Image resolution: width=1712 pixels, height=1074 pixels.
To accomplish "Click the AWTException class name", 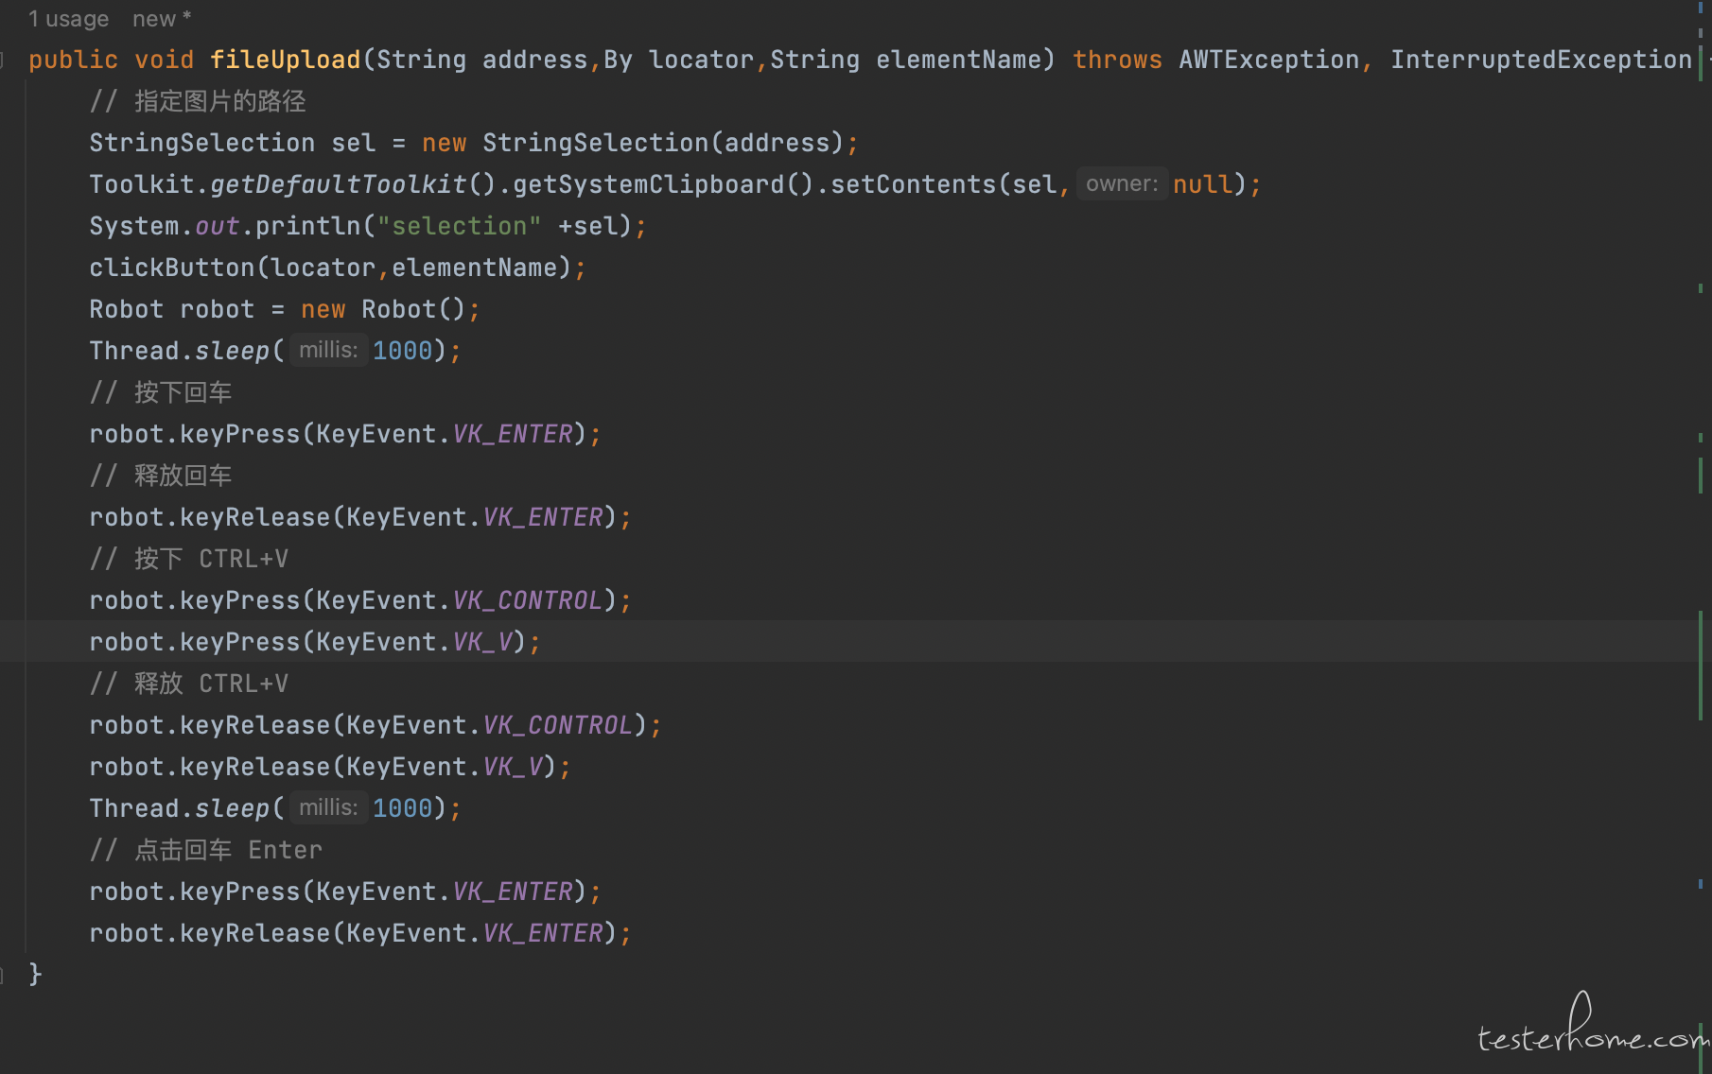I will [x=1268, y=60].
